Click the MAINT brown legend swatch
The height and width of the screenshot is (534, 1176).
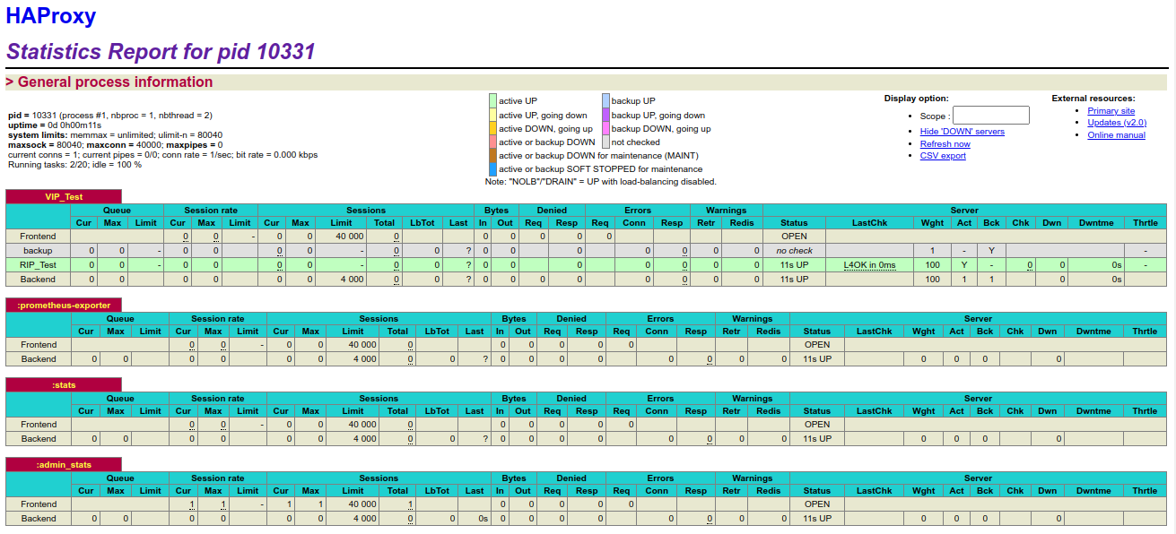(492, 155)
